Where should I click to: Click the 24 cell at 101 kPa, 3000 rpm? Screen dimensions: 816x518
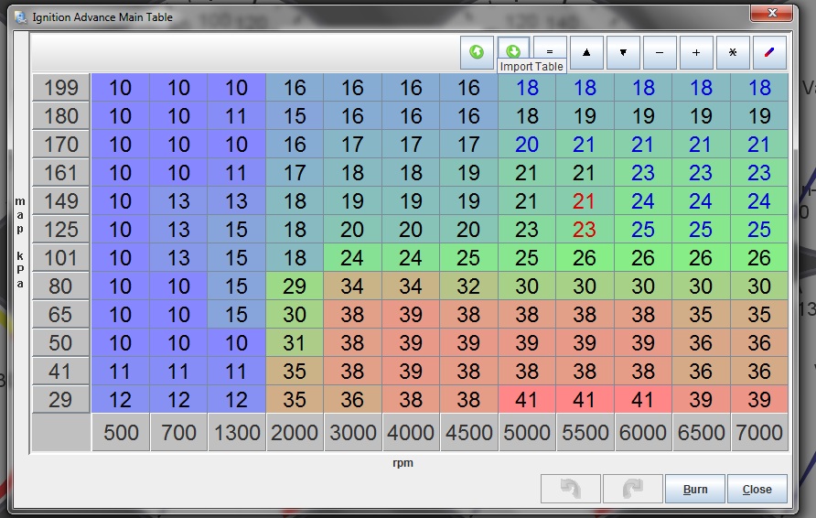click(x=353, y=258)
